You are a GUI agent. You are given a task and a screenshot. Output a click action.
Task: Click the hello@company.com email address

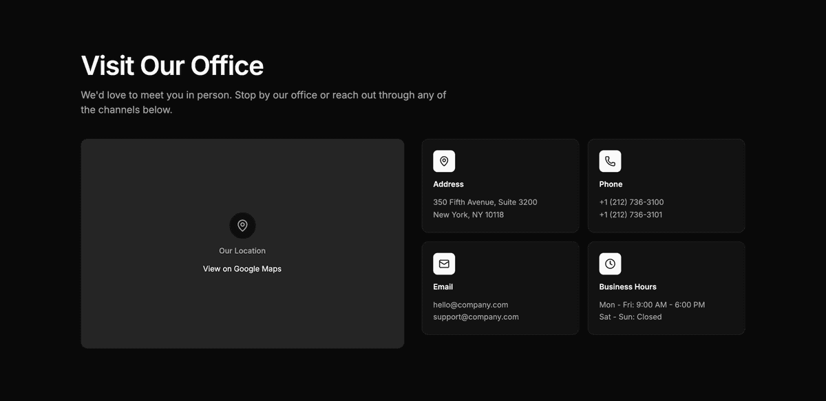pyautogui.click(x=470, y=305)
